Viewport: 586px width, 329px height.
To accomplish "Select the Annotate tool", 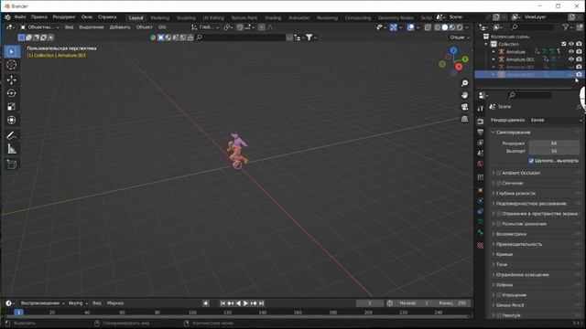I will pos(12,135).
